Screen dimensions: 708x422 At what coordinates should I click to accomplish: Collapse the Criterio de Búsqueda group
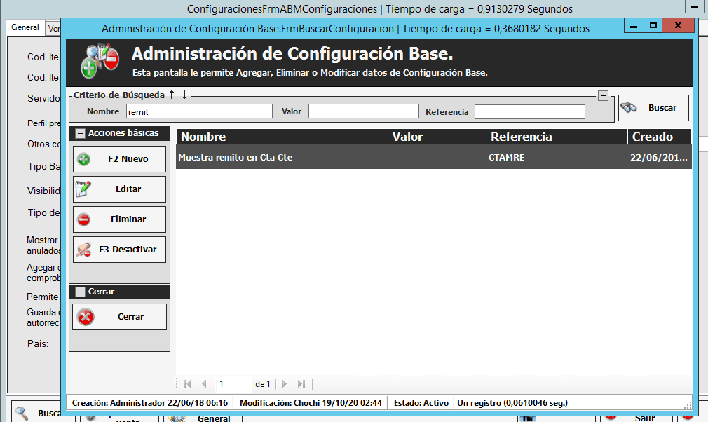coord(602,95)
